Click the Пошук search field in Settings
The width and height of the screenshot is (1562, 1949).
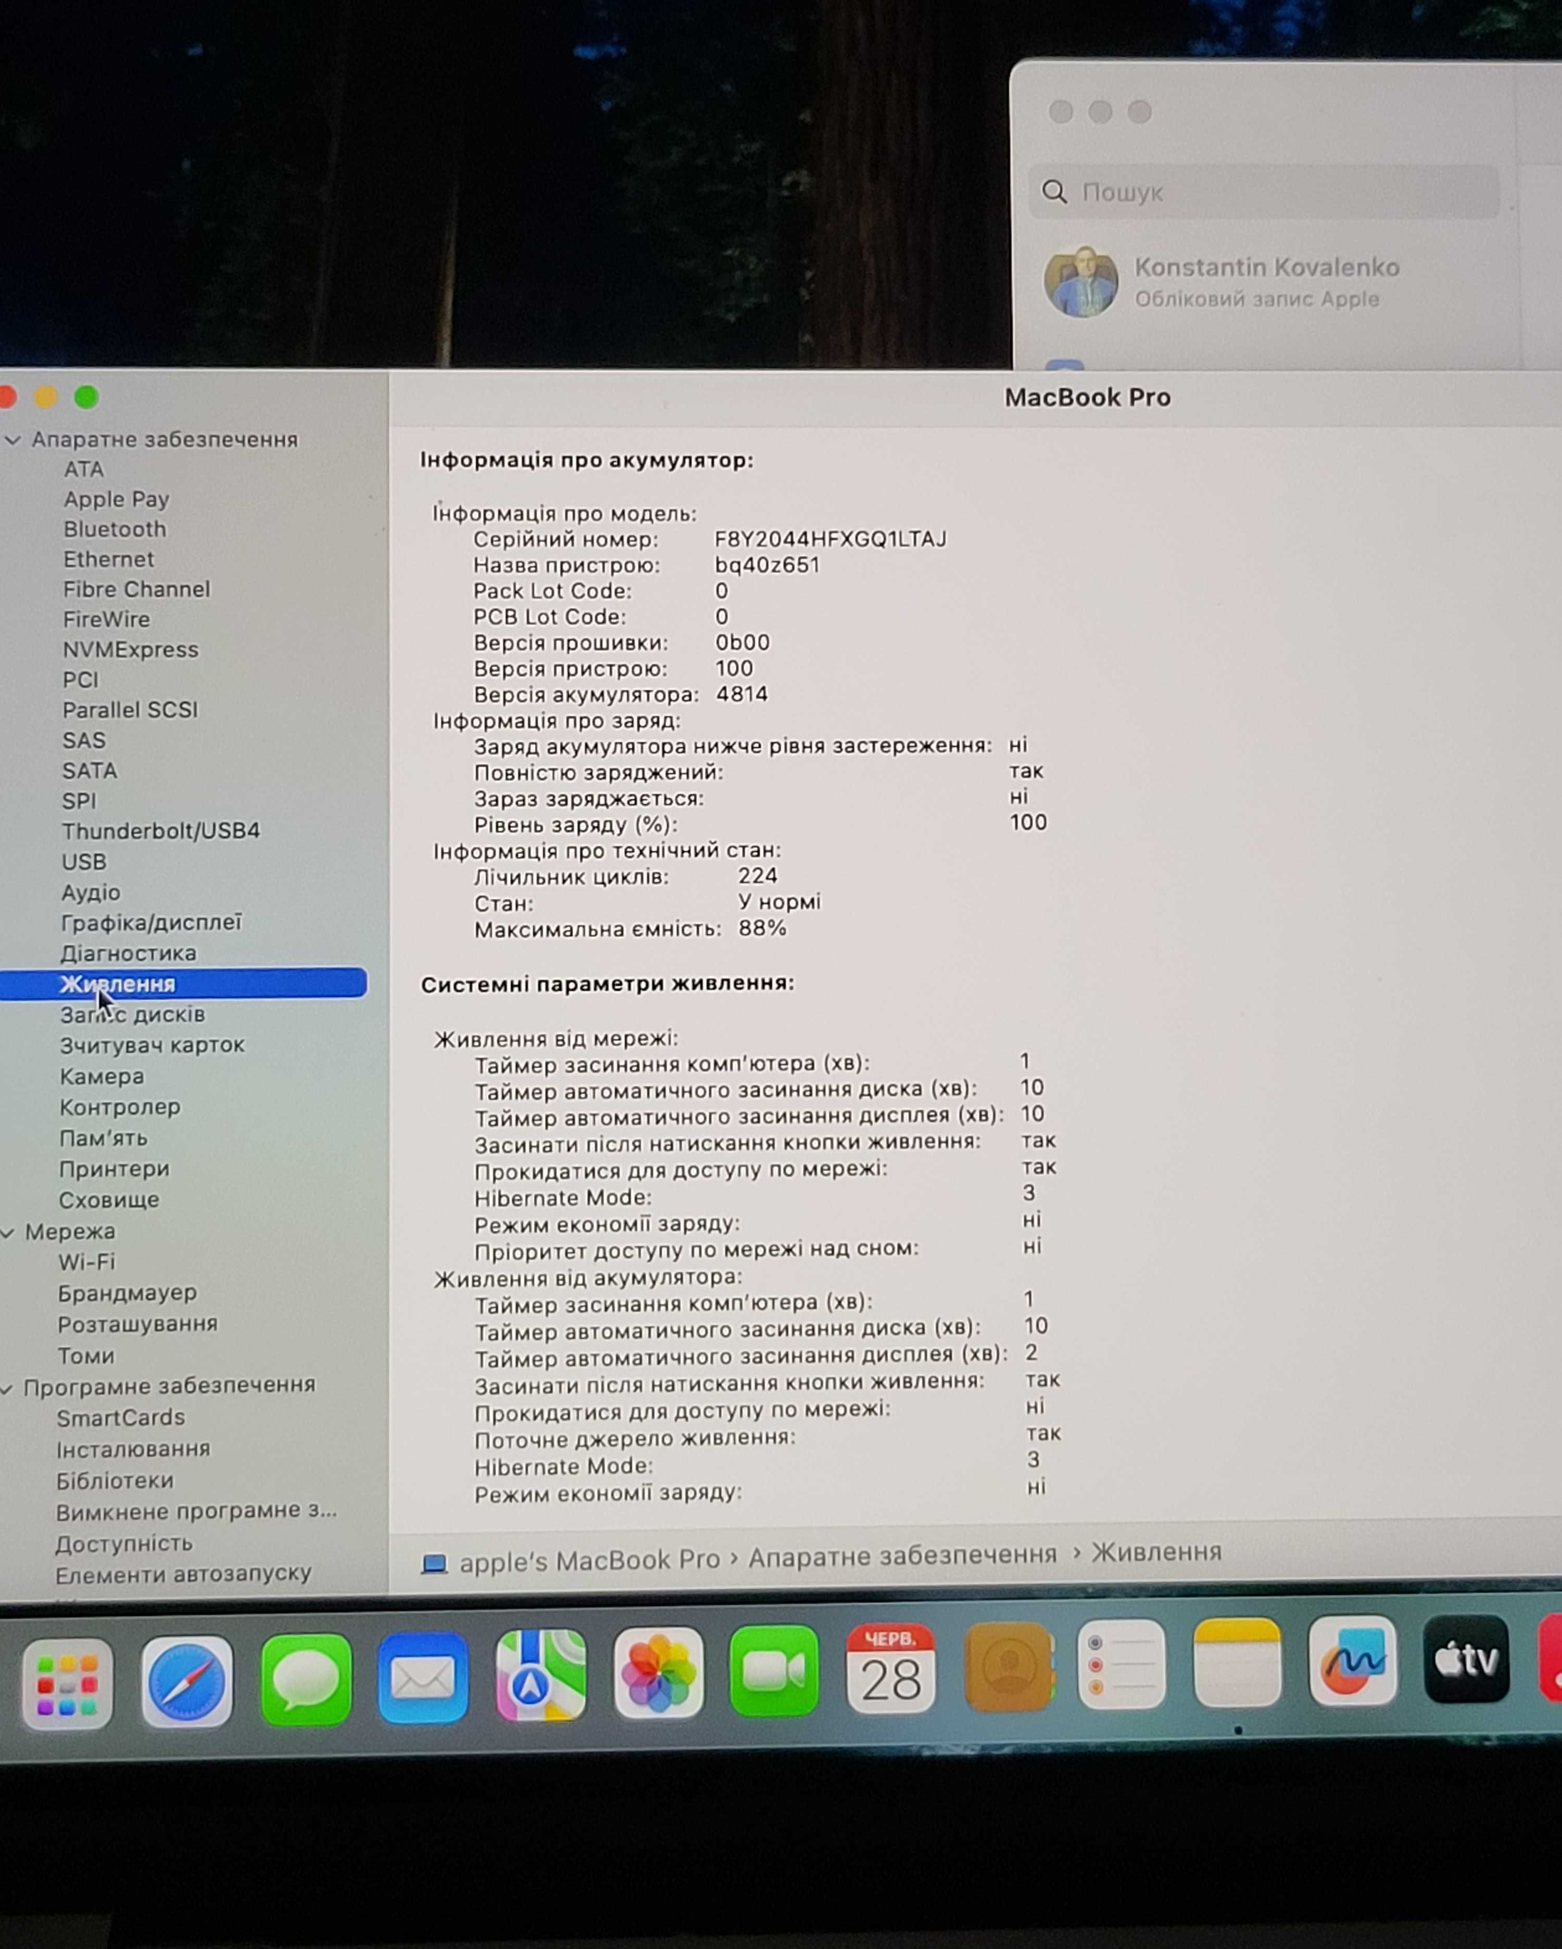(1264, 192)
